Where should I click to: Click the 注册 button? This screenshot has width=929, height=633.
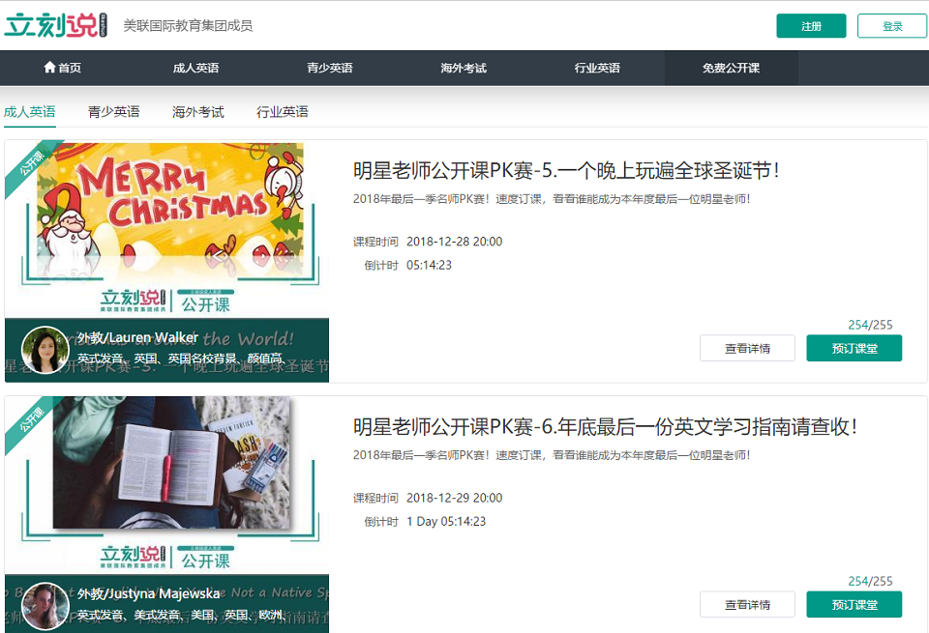[811, 25]
